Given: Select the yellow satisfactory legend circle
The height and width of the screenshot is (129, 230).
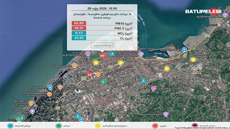Looking at the screenshot, I should [98, 126].
